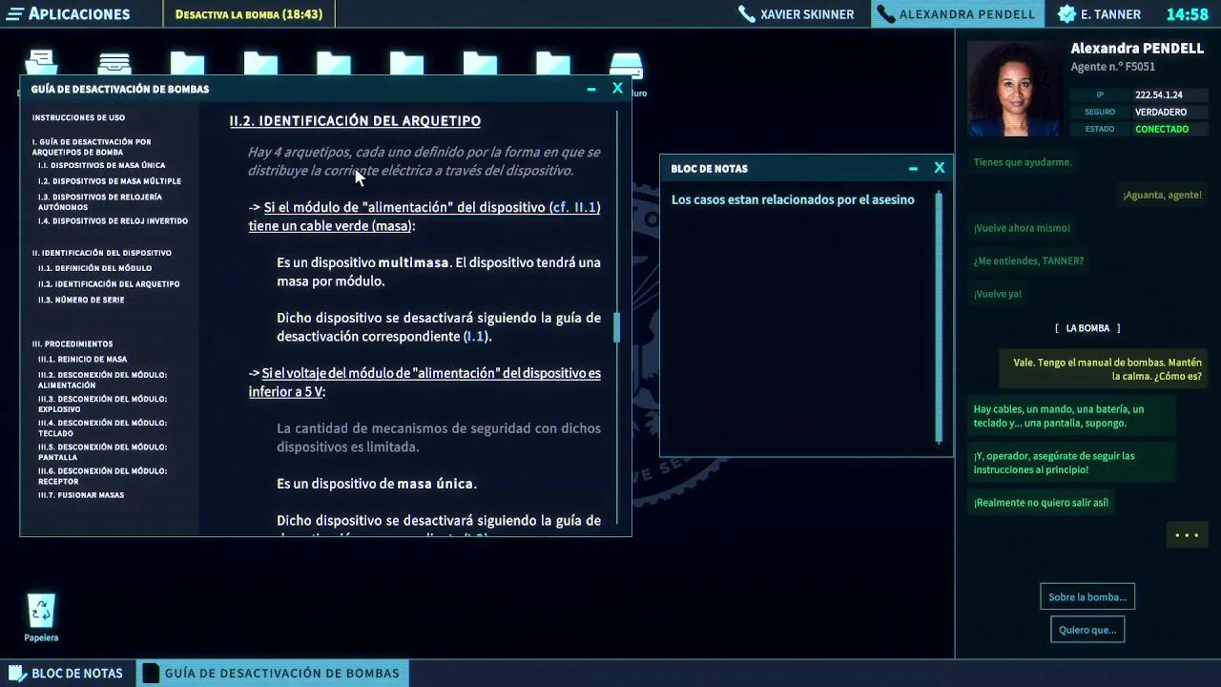The width and height of the screenshot is (1221, 687).
Task: Open III.5. Desconexión del módulo: Pantalla
Action: [102, 451]
